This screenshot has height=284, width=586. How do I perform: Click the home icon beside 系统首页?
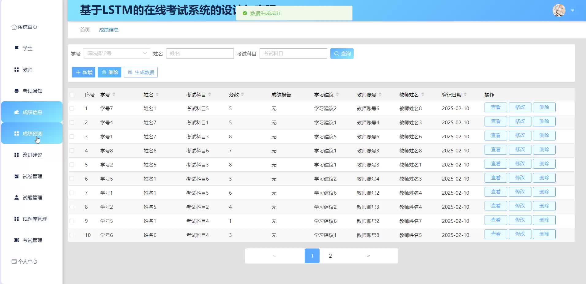(x=14, y=27)
